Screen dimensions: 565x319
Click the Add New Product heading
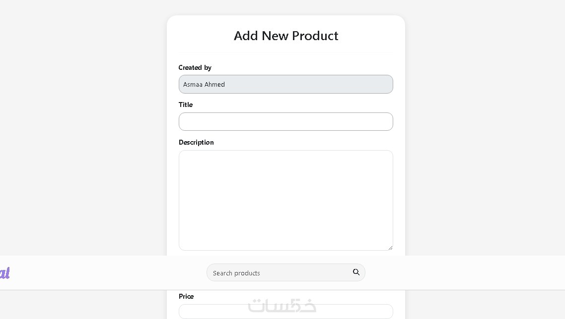click(286, 36)
